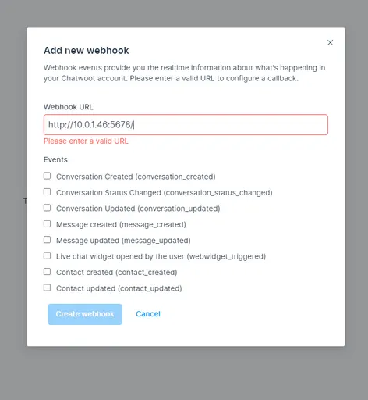
Task: Click the 'Contact updated (contact_updated)' label text
Action: (119, 288)
